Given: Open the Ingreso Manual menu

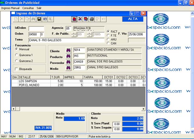Looking at the screenshot, I should pyautogui.click(x=10, y=8).
